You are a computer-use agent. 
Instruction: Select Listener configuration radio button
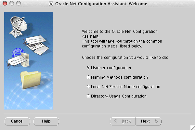coord(88,68)
